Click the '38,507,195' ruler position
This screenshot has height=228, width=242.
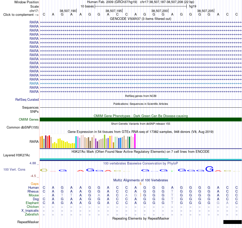point(114,11)
